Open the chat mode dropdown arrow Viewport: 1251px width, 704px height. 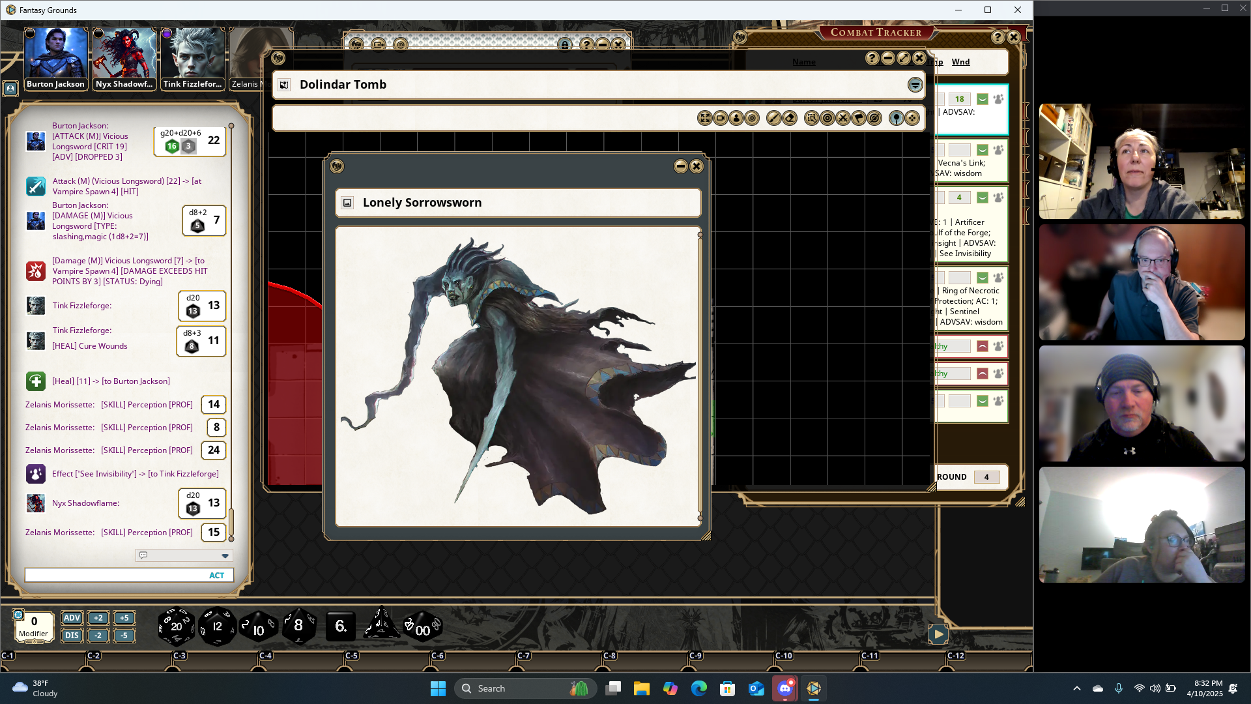tap(225, 556)
